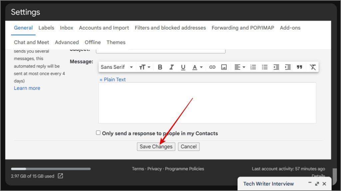341x191 pixels.
Task: Select the General tab
Action: [x=23, y=28]
